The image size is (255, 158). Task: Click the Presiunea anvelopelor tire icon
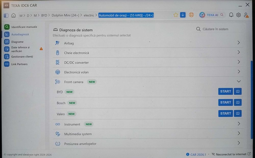[x=58, y=144]
